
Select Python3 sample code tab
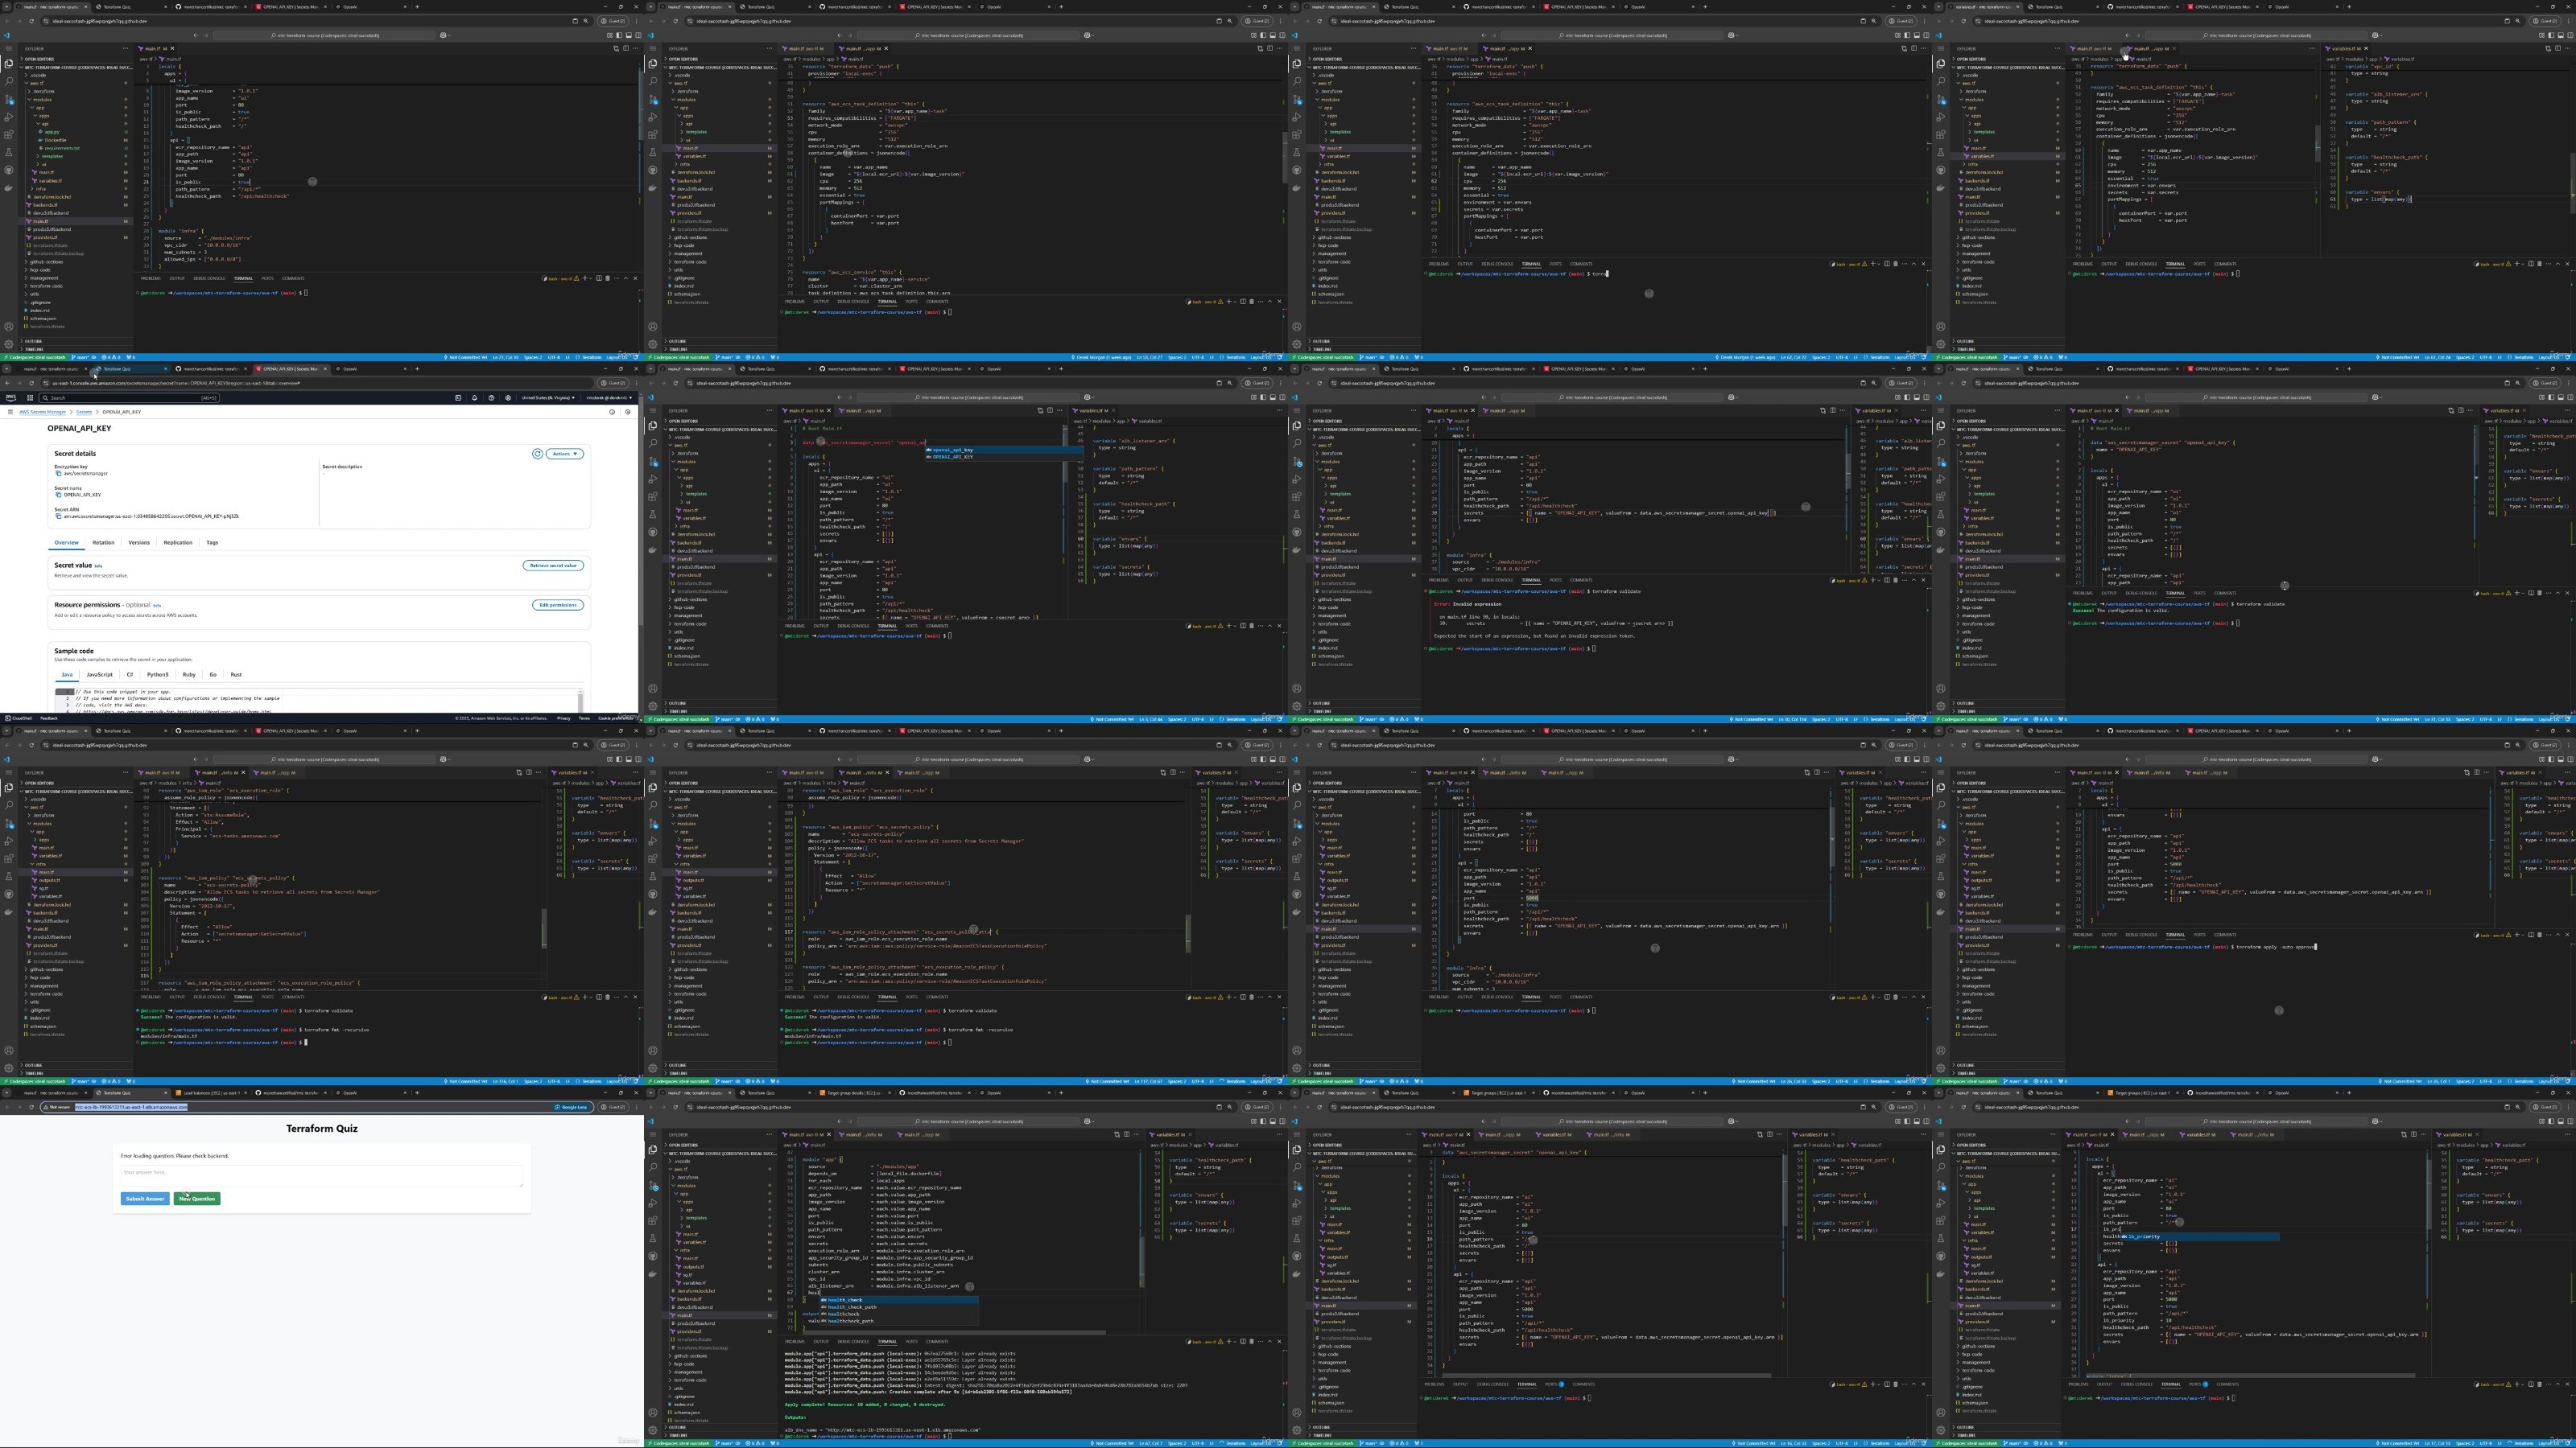coord(158,675)
